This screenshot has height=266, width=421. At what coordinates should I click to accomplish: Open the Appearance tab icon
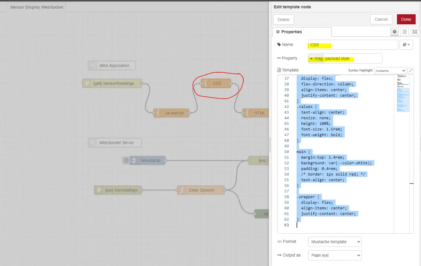414,32
